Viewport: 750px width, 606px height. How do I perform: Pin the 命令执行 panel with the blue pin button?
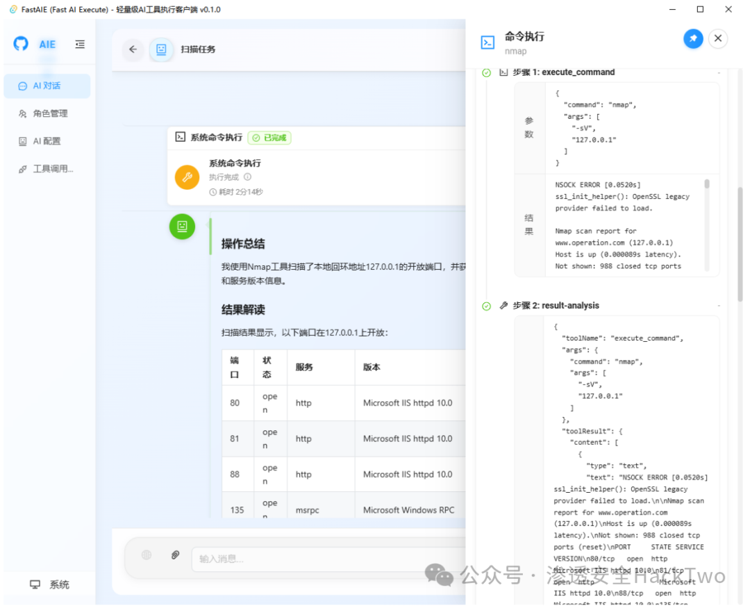click(x=693, y=38)
